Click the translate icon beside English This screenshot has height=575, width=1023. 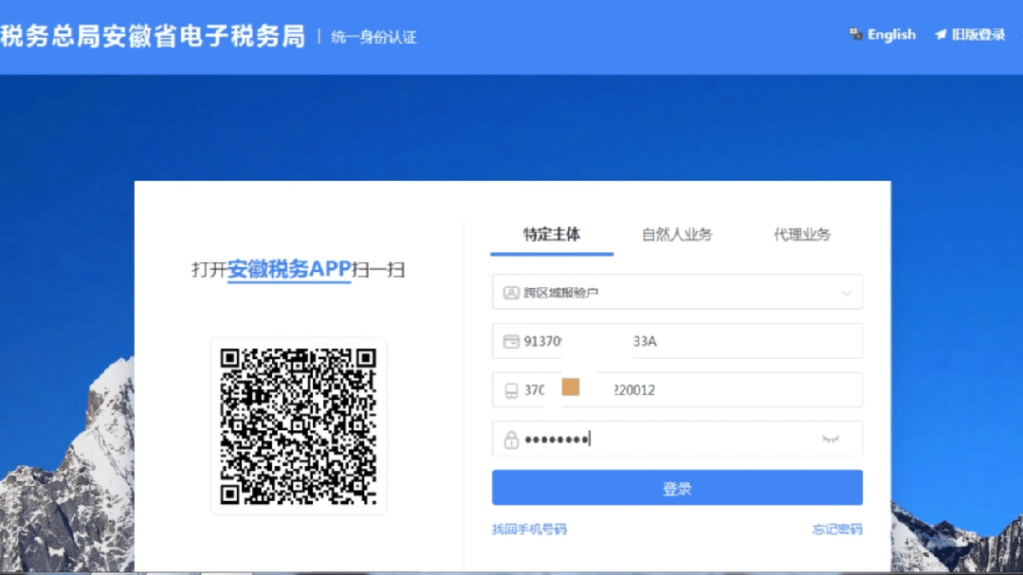click(x=855, y=34)
